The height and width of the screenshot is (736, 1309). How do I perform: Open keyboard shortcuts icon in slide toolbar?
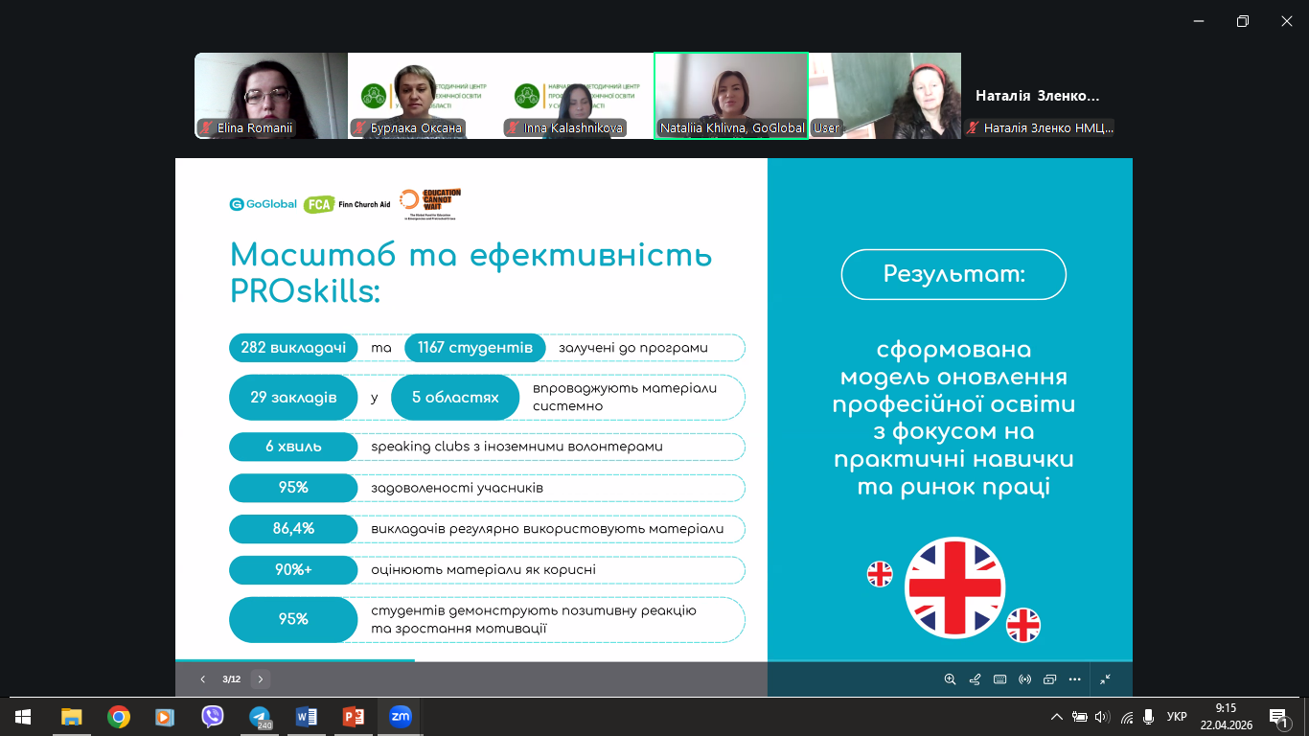999,679
